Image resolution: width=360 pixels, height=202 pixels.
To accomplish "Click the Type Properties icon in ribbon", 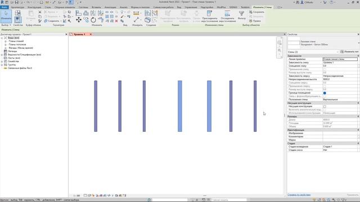I will pyautogui.click(x=17, y=13).
